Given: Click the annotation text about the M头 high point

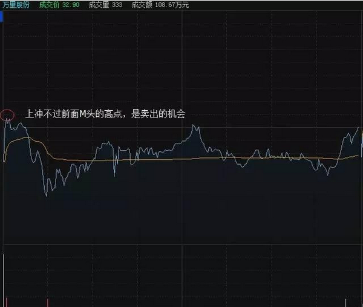Looking at the screenshot, I should [105, 114].
